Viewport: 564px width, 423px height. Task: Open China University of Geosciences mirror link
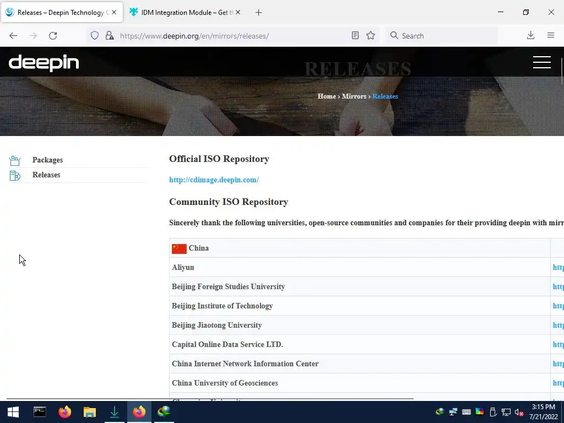[558, 383]
